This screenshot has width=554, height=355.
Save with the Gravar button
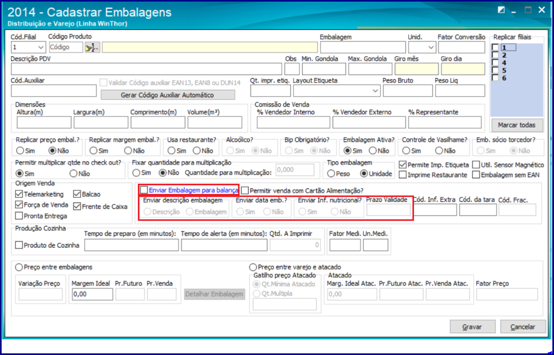[x=472, y=327]
